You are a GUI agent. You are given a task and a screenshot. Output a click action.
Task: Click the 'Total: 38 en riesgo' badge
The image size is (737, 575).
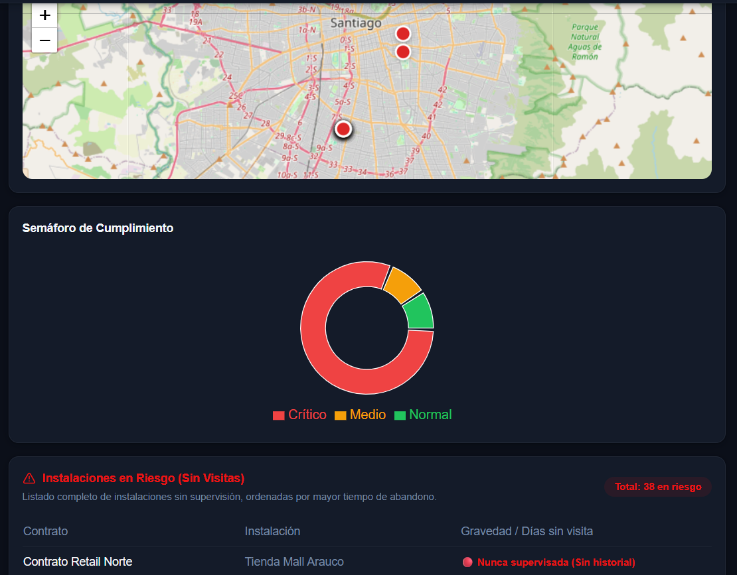pyautogui.click(x=657, y=487)
